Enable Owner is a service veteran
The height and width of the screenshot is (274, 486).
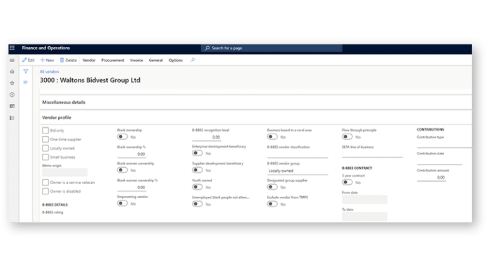45,182
